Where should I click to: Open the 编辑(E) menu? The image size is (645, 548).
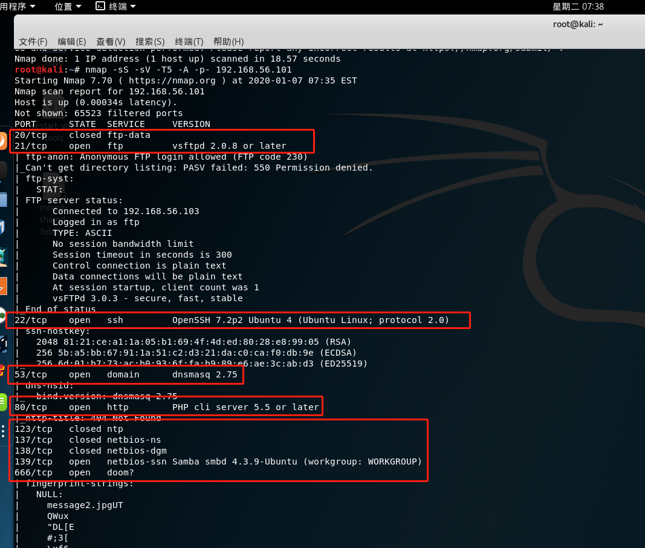click(71, 42)
